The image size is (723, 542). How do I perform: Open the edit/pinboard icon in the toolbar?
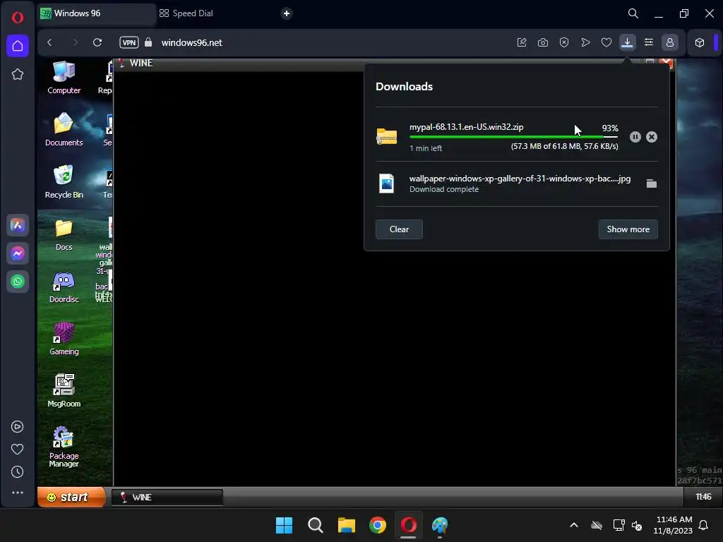(x=522, y=42)
